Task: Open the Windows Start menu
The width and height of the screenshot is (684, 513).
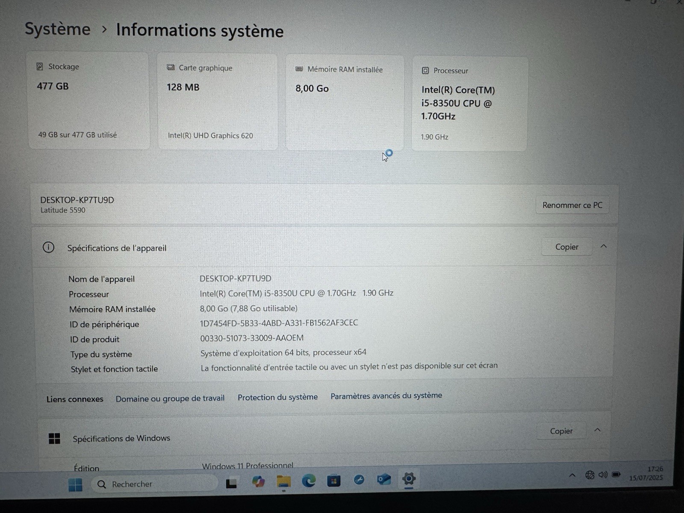Action: click(75, 484)
